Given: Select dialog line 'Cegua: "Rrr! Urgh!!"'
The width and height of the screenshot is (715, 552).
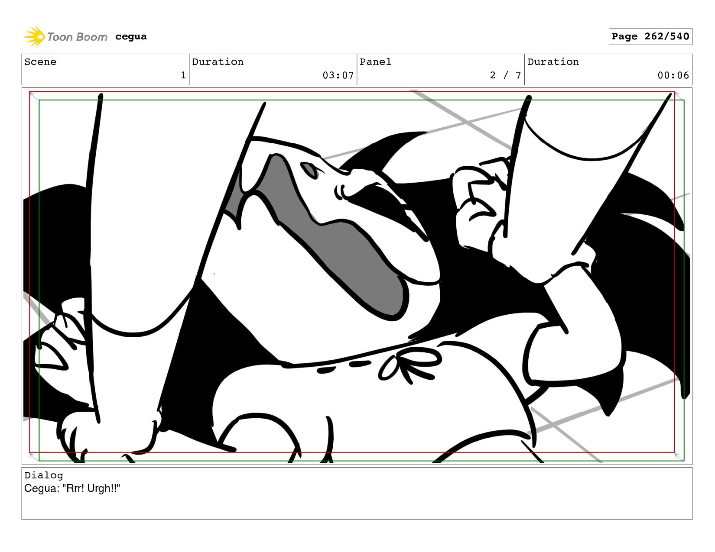Looking at the screenshot, I should 72,488.
